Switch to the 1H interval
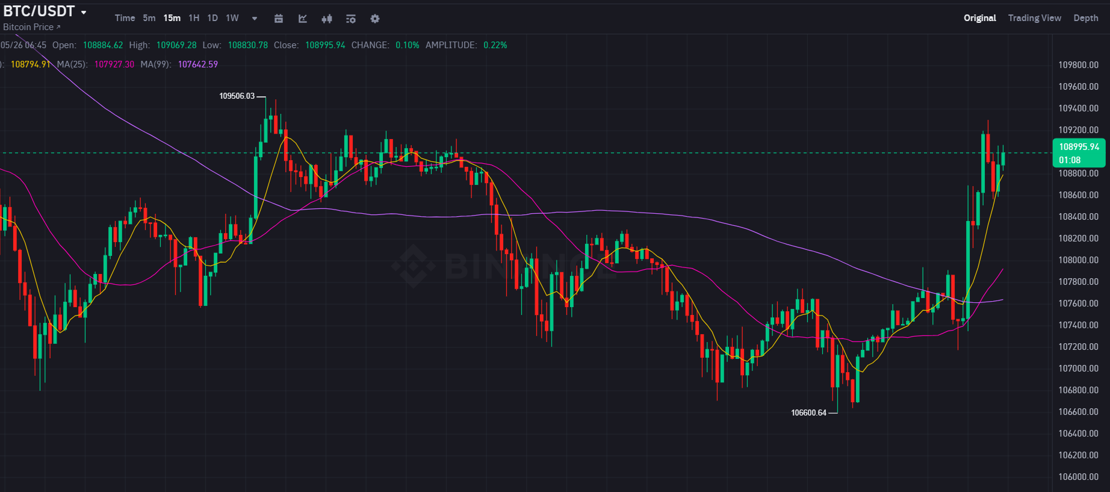 point(194,18)
